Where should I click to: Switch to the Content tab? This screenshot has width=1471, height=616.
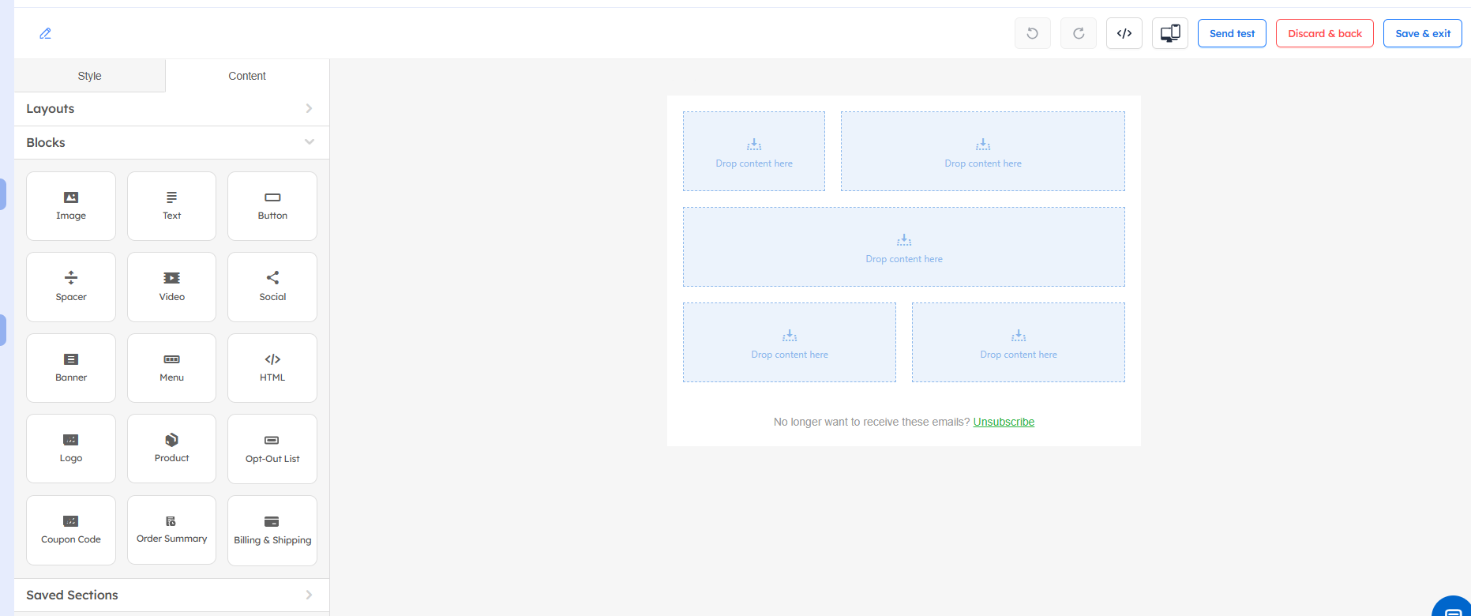coord(247,76)
